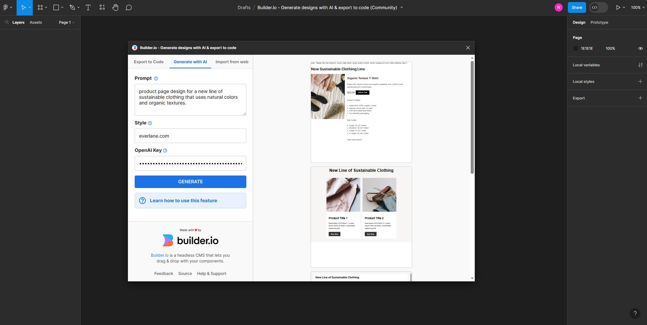Select the first generated design with T-Shirt
The height and width of the screenshot is (325, 647).
361,112
